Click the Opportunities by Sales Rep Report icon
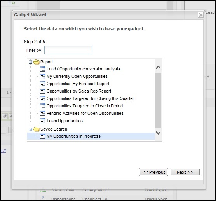 pyautogui.click(x=43, y=91)
